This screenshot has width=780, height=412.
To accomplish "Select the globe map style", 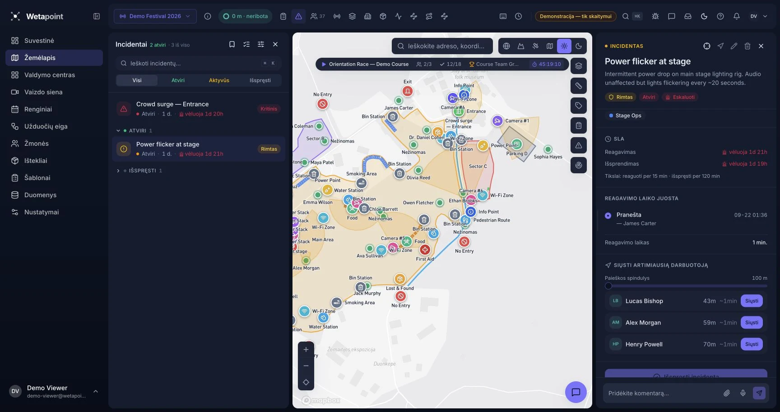I will [506, 46].
